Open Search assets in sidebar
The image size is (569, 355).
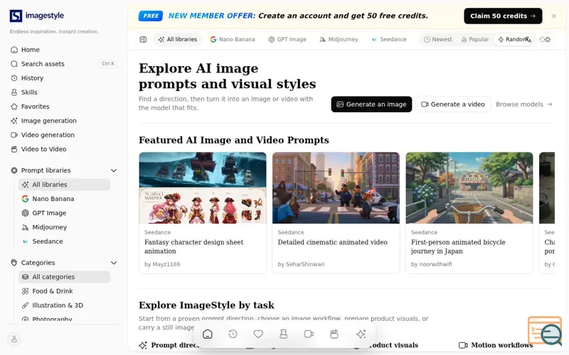[63, 64]
